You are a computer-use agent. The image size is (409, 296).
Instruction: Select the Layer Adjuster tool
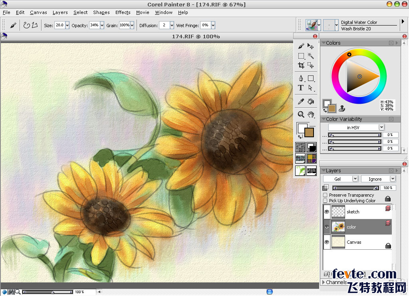(310, 46)
